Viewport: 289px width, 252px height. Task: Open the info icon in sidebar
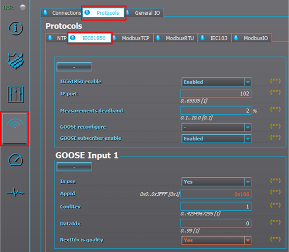tap(15, 28)
